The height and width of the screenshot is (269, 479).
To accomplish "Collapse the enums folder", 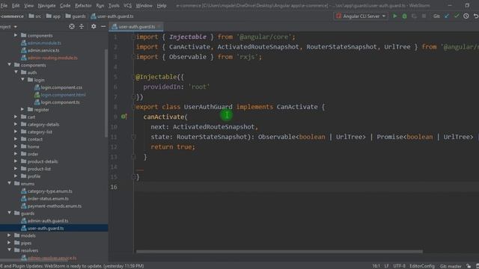I will (x=9, y=183).
